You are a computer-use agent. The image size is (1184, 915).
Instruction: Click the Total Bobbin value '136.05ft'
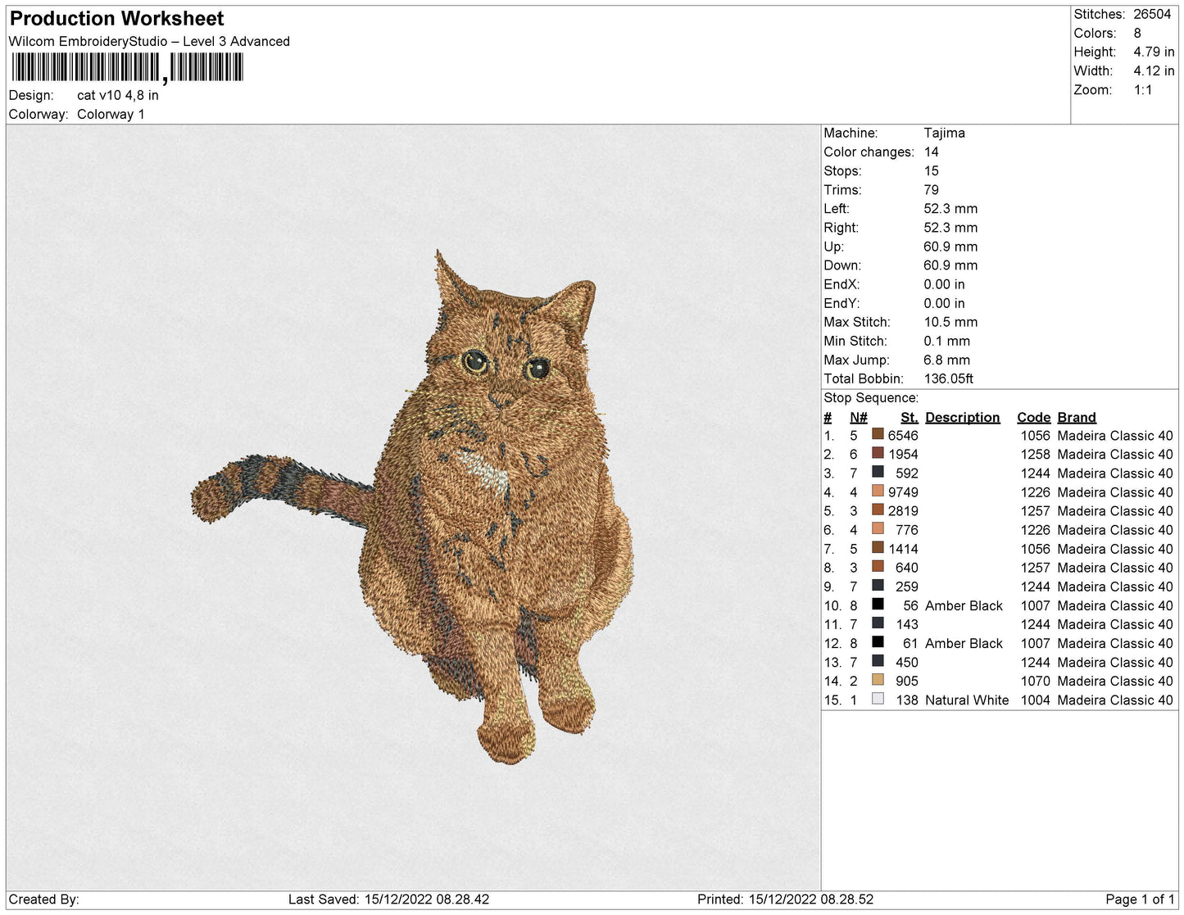[x=949, y=378]
